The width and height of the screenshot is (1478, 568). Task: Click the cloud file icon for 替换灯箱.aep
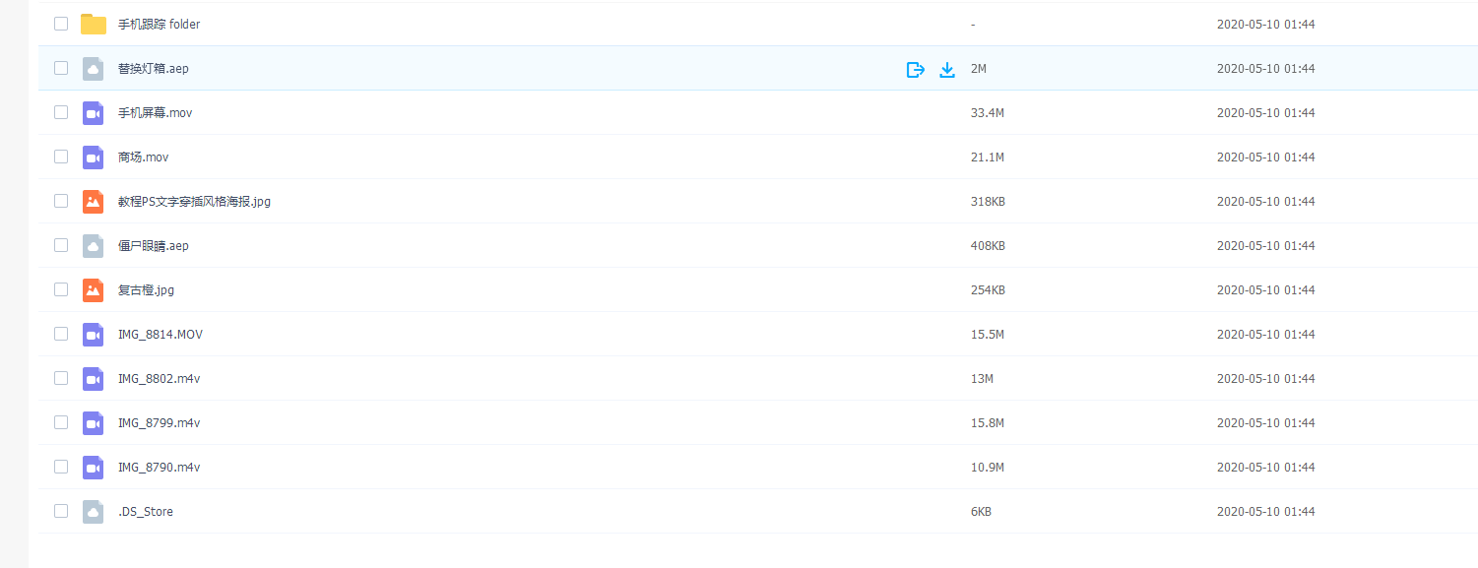pos(94,68)
